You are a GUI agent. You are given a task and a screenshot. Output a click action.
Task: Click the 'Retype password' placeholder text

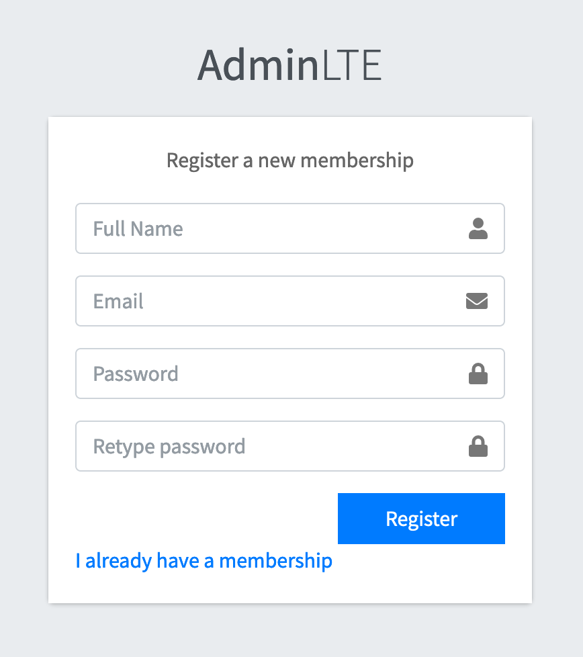coord(169,446)
